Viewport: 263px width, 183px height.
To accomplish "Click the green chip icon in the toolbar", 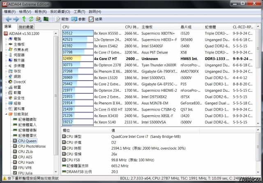I will (x=46, y=19).
